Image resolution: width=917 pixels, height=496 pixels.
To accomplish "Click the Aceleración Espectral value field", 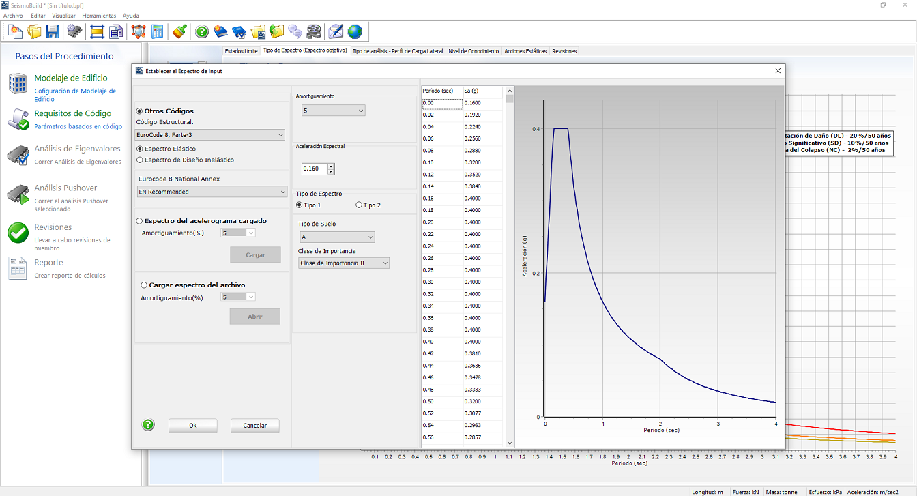I will [315, 169].
